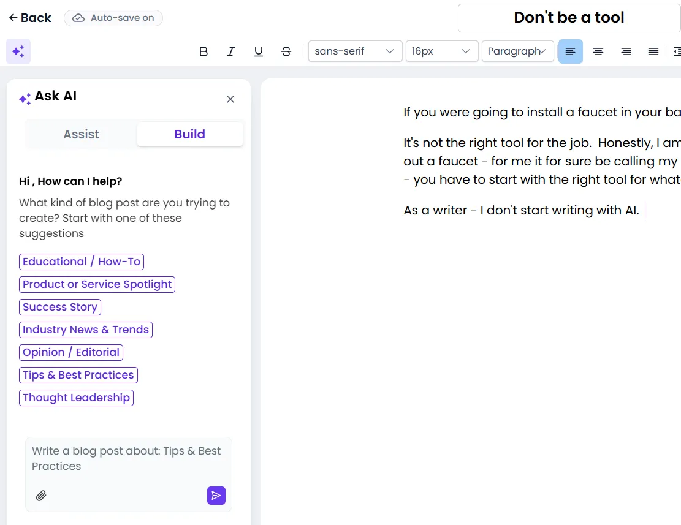Click the Back arrow button
681x525 pixels.
30,18
